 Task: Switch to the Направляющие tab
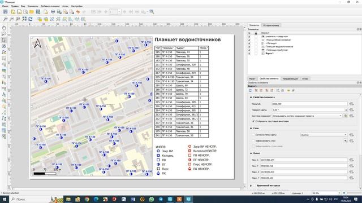coord(290,79)
